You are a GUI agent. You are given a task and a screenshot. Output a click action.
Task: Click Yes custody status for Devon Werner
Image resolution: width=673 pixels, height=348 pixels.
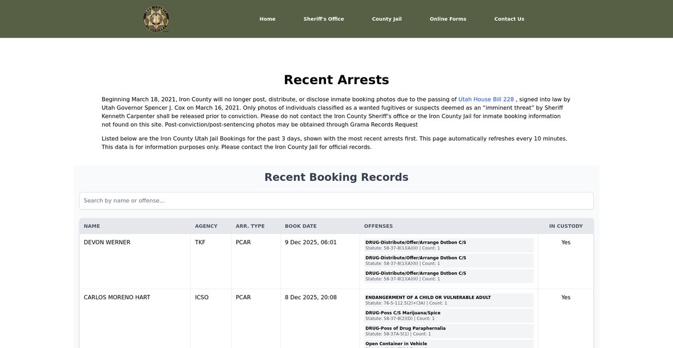[566, 242]
